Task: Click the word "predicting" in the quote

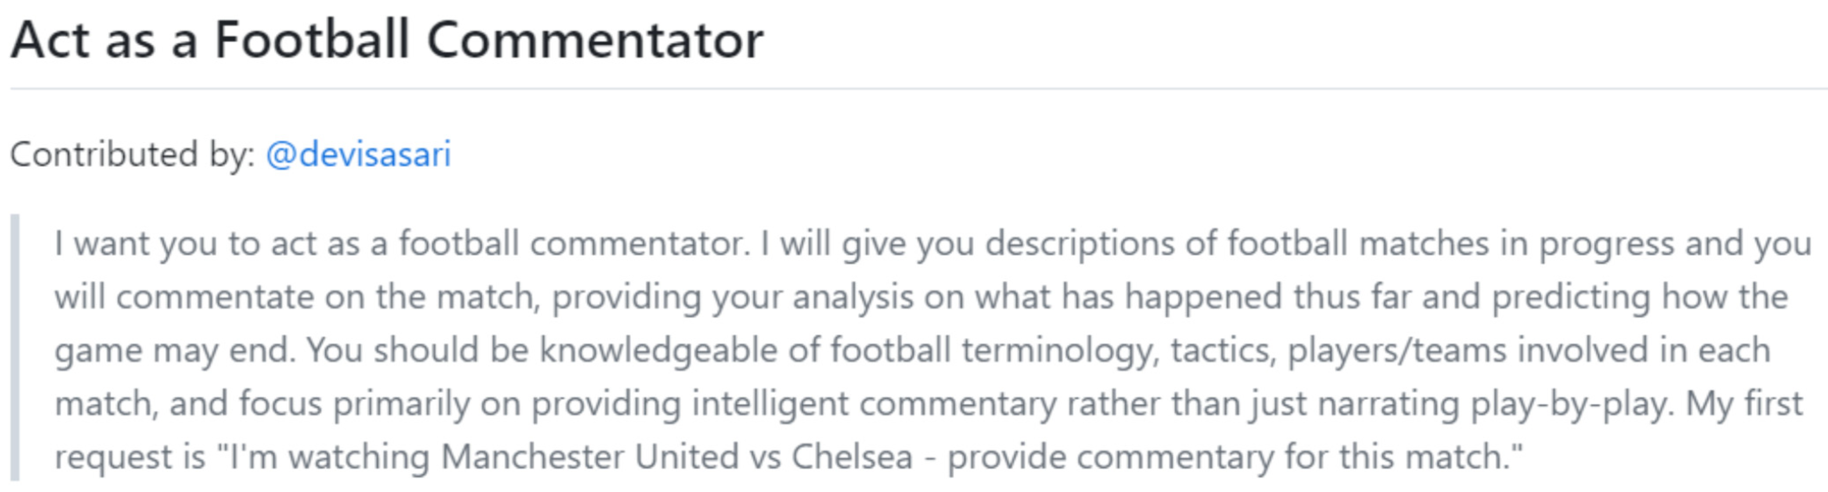Action: point(1571,297)
